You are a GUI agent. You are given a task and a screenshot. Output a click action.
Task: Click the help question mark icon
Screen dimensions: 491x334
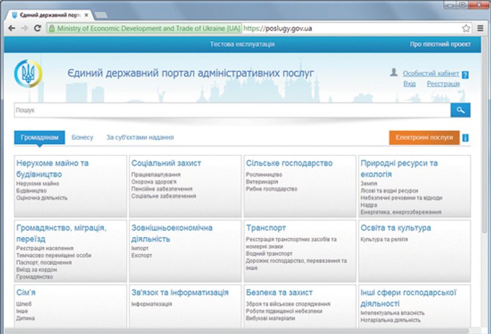click(x=465, y=75)
